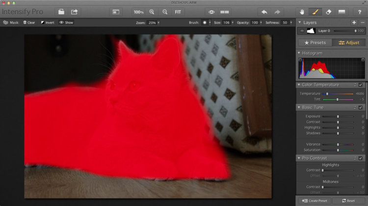Toggle Layer 0 visibility eye

point(302,31)
